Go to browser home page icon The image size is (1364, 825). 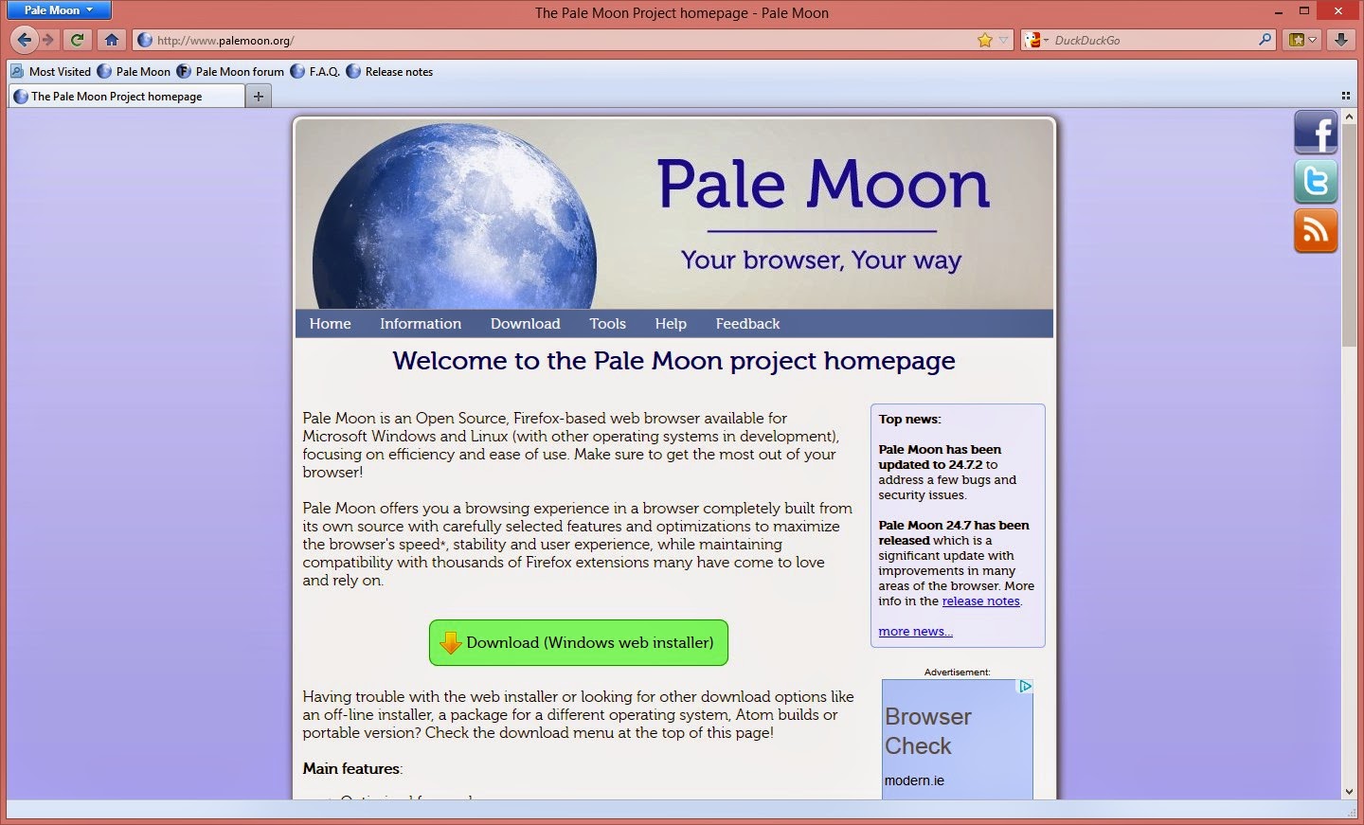click(111, 40)
